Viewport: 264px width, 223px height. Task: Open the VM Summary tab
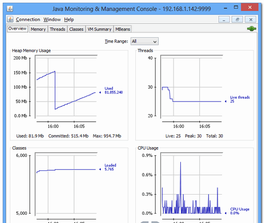pyautogui.click(x=100, y=29)
